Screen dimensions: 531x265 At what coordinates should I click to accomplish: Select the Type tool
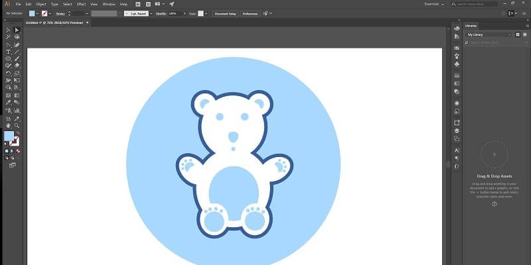[9, 52]
